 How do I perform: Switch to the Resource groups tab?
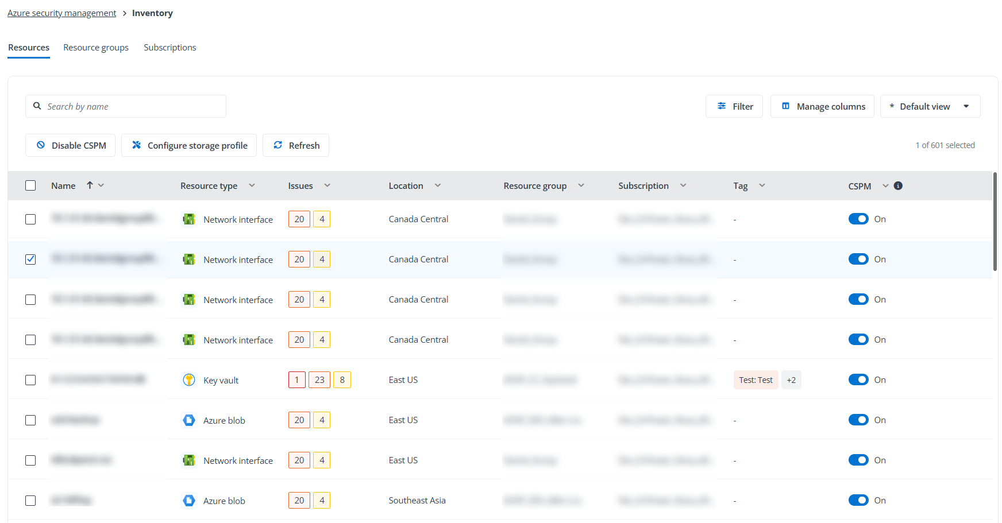[x=96, y=48]
